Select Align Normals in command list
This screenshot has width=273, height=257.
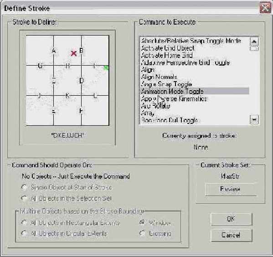(159, 77)
